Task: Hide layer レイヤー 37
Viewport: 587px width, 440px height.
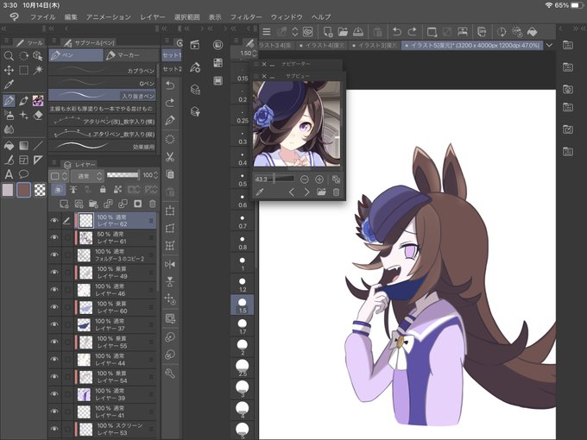Action: click(x=54, y=324)
